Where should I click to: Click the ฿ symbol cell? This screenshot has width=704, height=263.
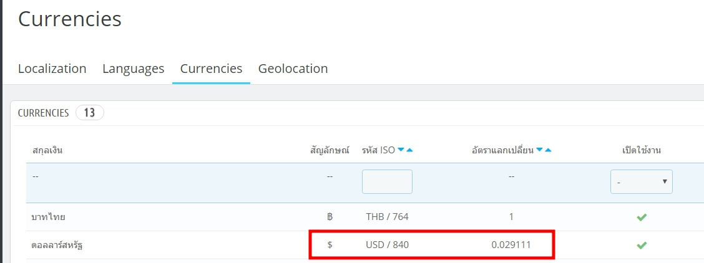click(x=330, y=218)
